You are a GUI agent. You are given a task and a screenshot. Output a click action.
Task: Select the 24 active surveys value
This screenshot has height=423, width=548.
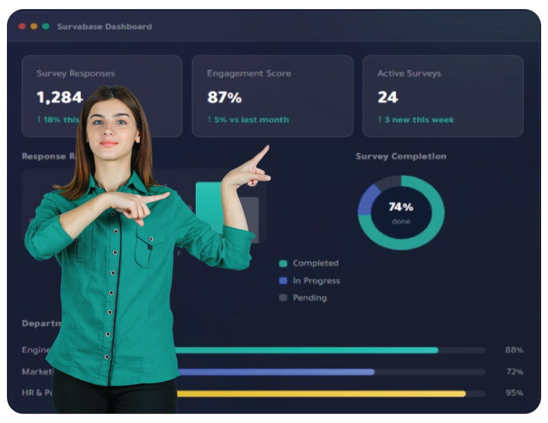pyautogui.click(x=387, y=97)
